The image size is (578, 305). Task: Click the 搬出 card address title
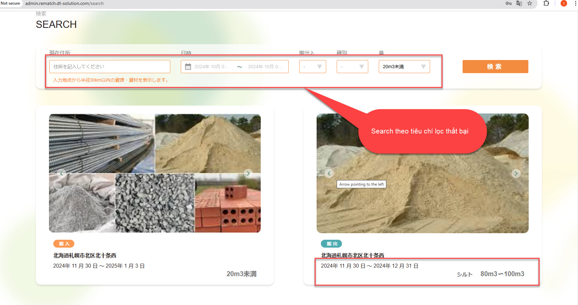pyautogui.click(x=352, y=255)
